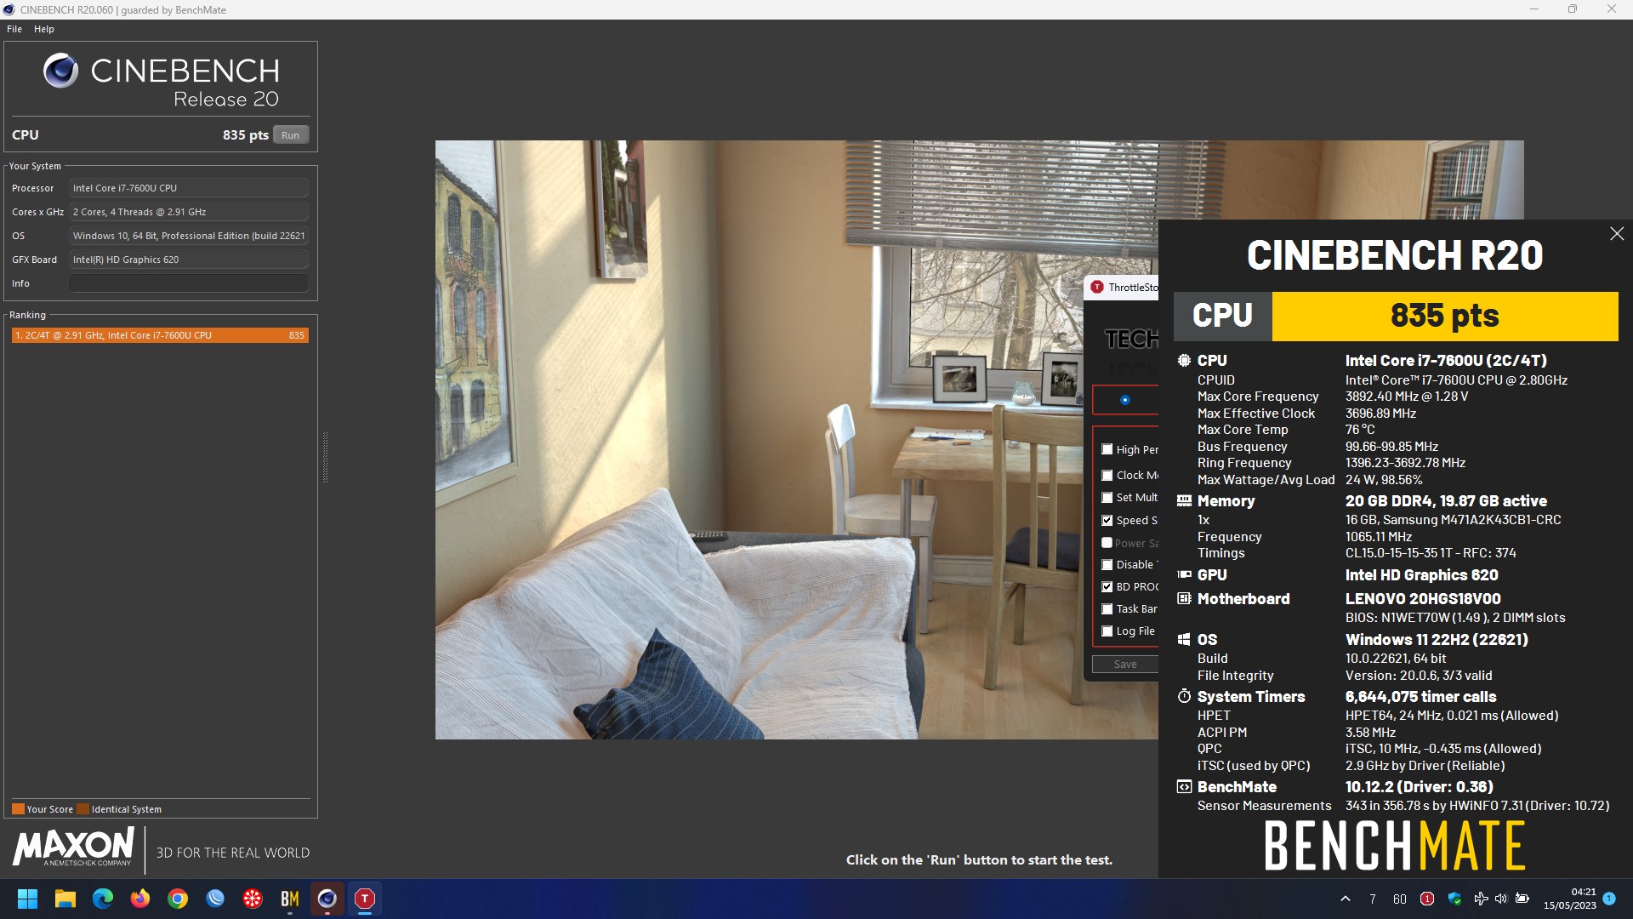This screenshot has height=919, width=1633.
Task: Toggle Power Saver checkbox in ThrottleStop
Action: click(1107, 543)
